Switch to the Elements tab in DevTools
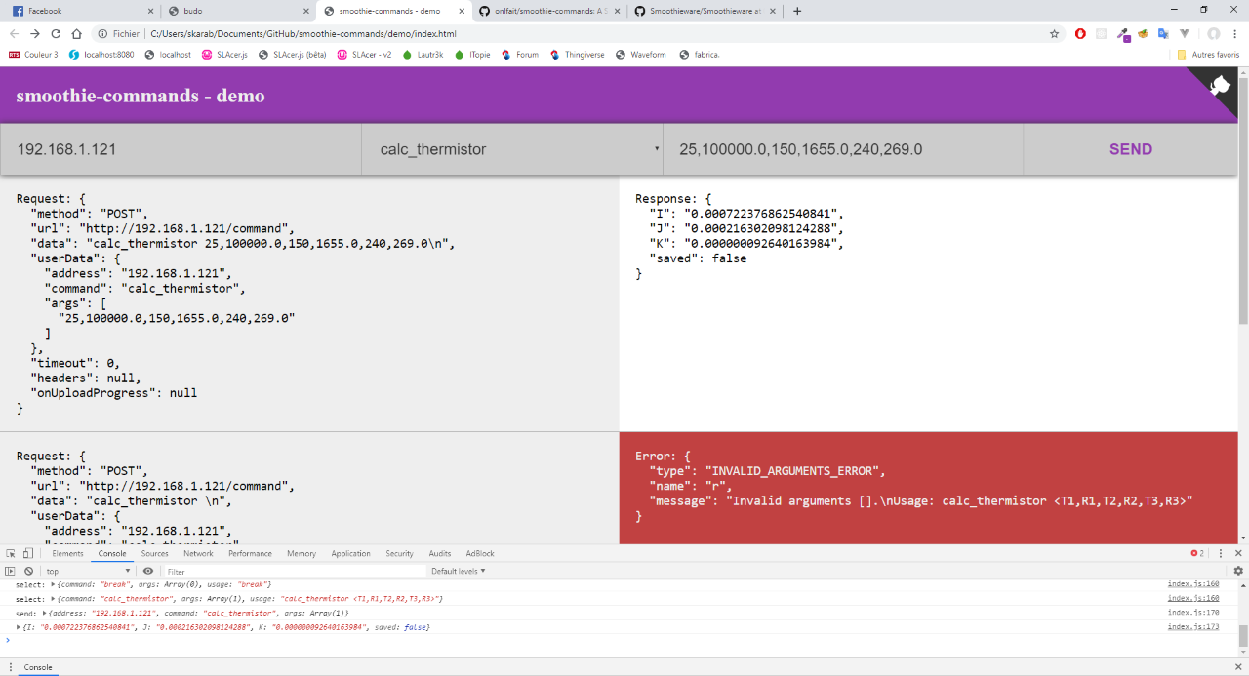This screenshot has height=676, width=1249. [x=67, y=553]
